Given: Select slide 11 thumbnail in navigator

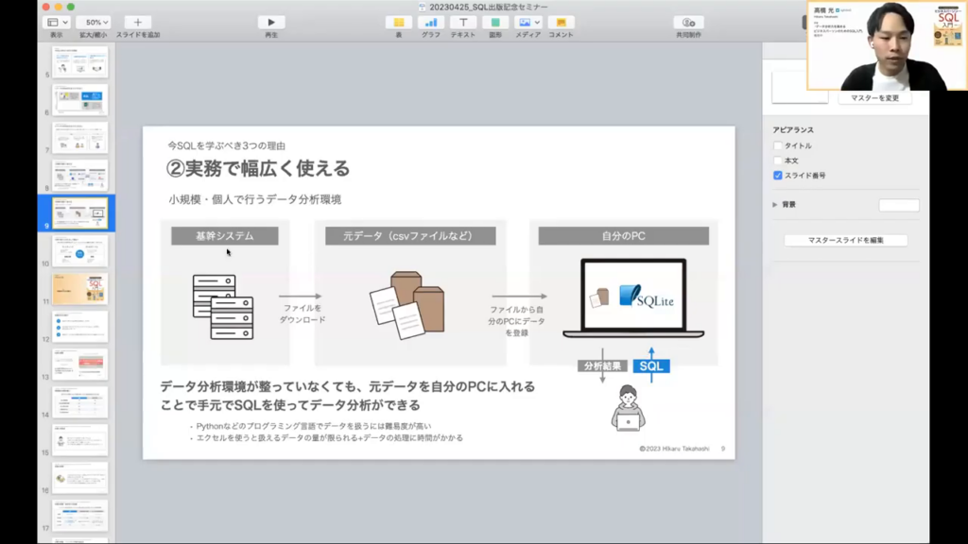Looking at the screenshot, I should 79,288.
